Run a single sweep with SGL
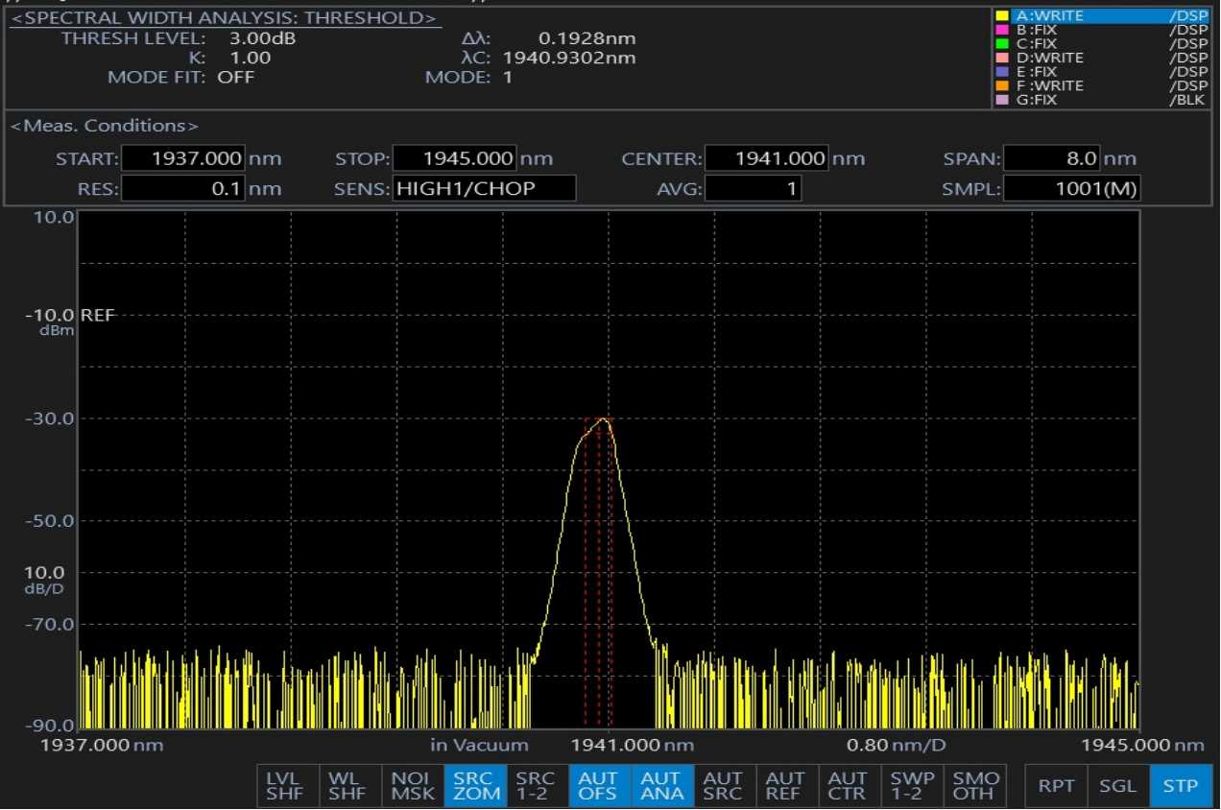This screenshot has width=1221, height=810. [x=1118, y=786]
